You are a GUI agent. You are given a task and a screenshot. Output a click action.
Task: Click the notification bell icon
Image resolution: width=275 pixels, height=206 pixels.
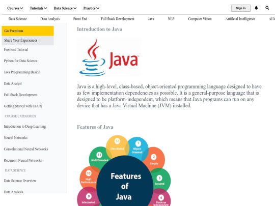(x=256, y=8)
